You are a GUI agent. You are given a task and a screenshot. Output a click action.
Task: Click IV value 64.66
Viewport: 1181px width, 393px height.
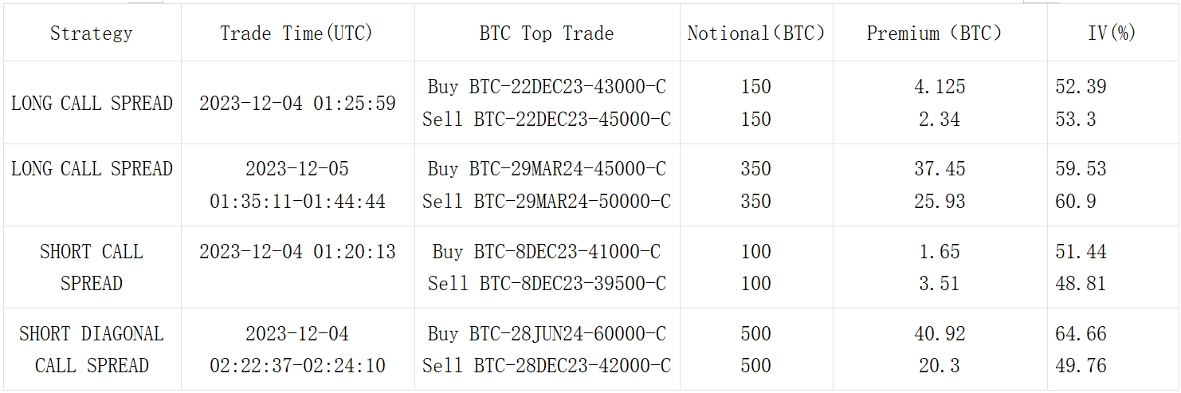(1081, 333)
